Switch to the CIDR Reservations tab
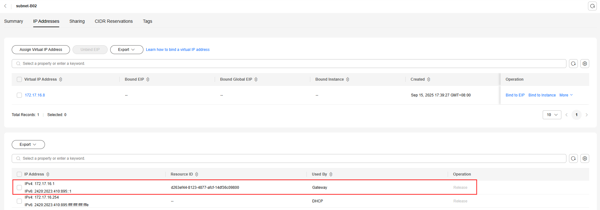This screenshot has width=600, height=210. pyautogui.click(x=114, y=21)
